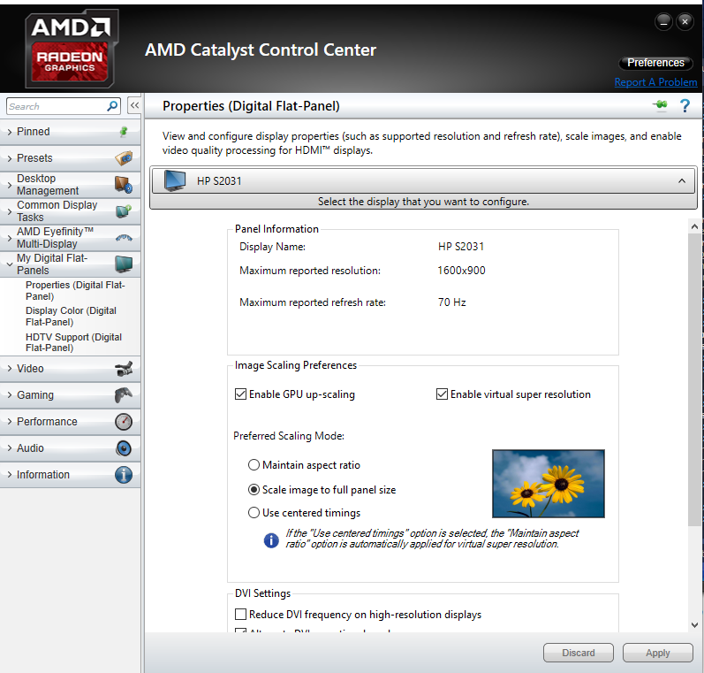Viewport: 704px width, 673px height.
Task: Click the Apply button
Action: [x=658, y=653]
